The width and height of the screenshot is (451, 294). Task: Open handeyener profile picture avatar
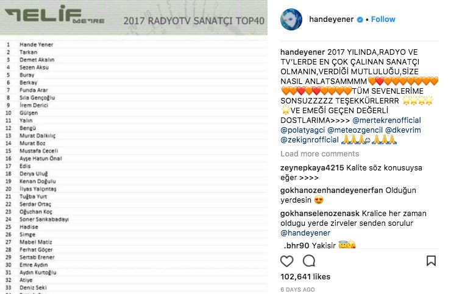[291, 19]
